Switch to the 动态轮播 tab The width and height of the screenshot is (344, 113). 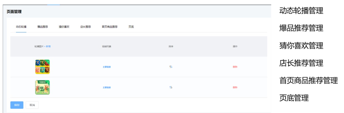pyautogui.click(x=21, y=27)
